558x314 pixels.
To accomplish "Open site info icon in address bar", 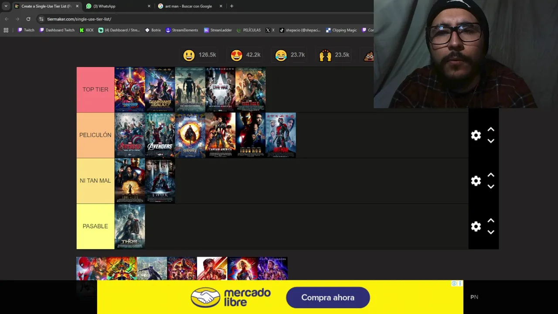I will click(x=41, y=19).
